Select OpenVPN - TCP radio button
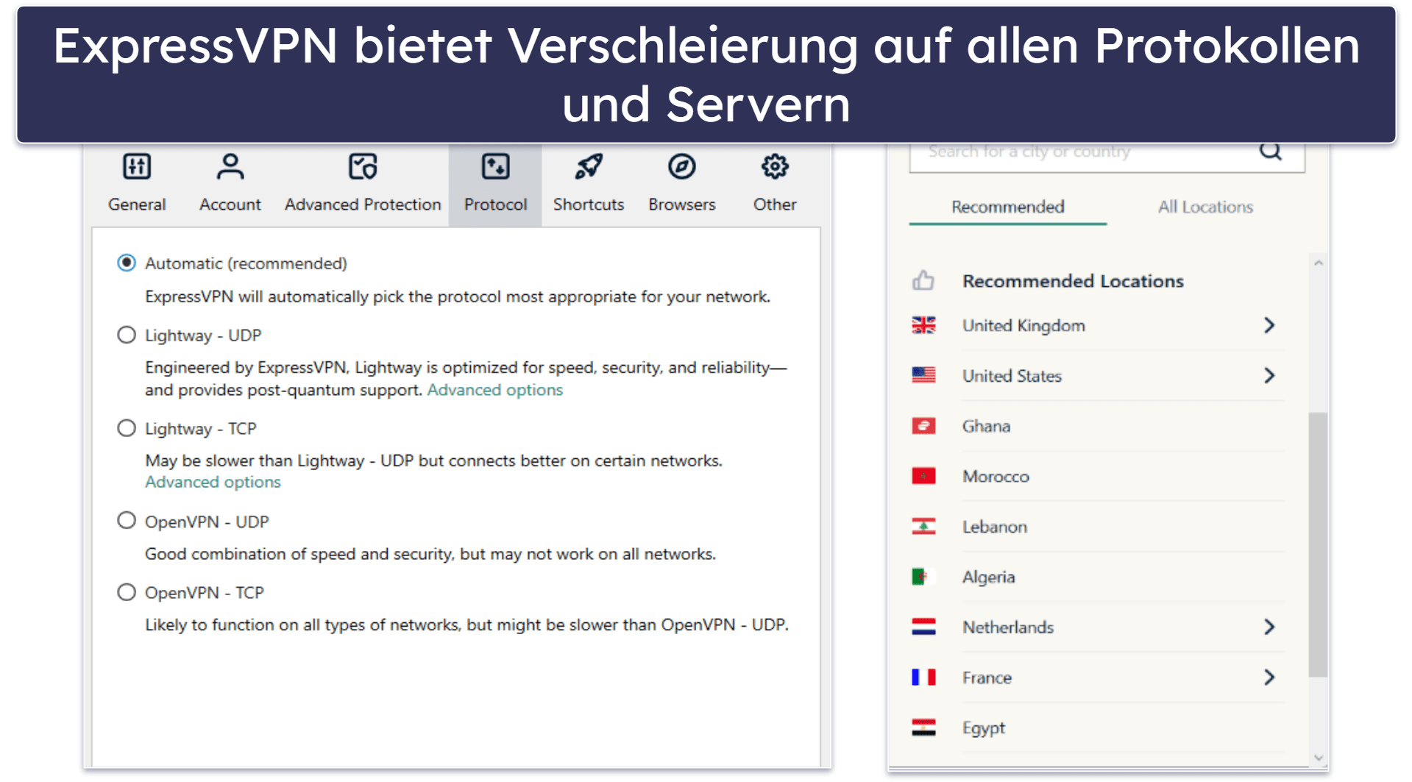 pyautogui.click(x=127, y=592)
